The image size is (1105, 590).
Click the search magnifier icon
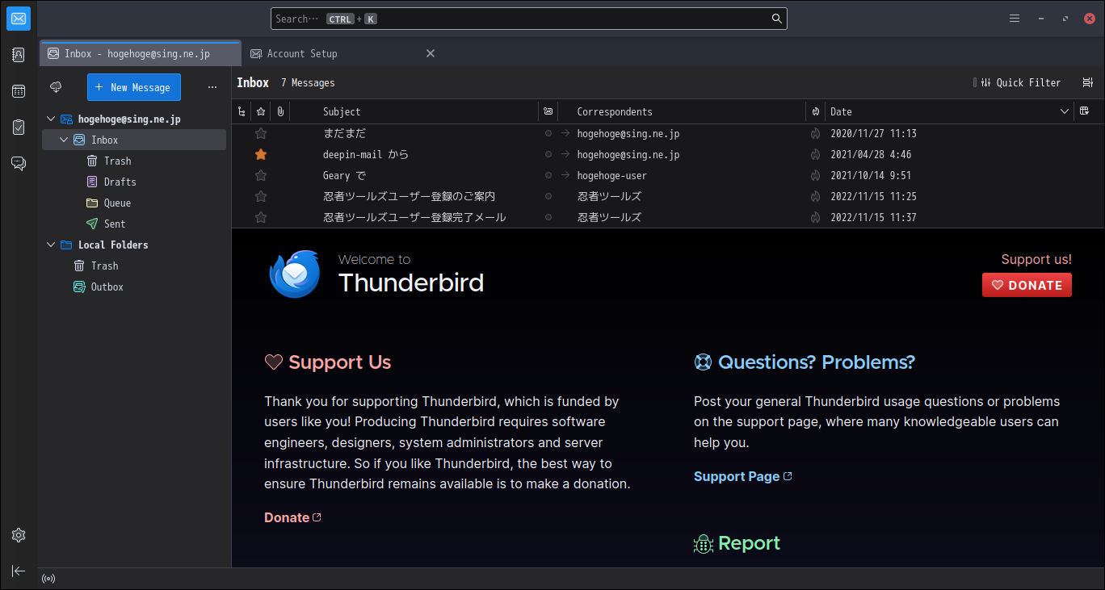(x=776, y=19)
